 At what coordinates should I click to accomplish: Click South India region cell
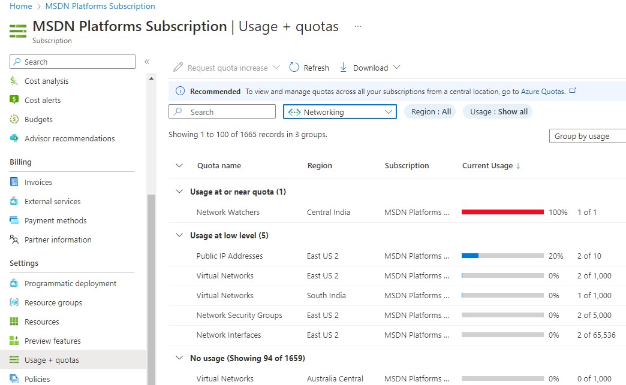pos(326,295)
